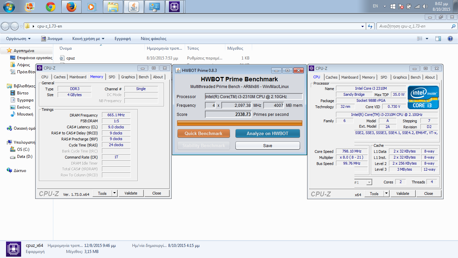Click Validate in the right CPU-Z window
Viewport: 458px width, 258px height.
tap(403, 193)
